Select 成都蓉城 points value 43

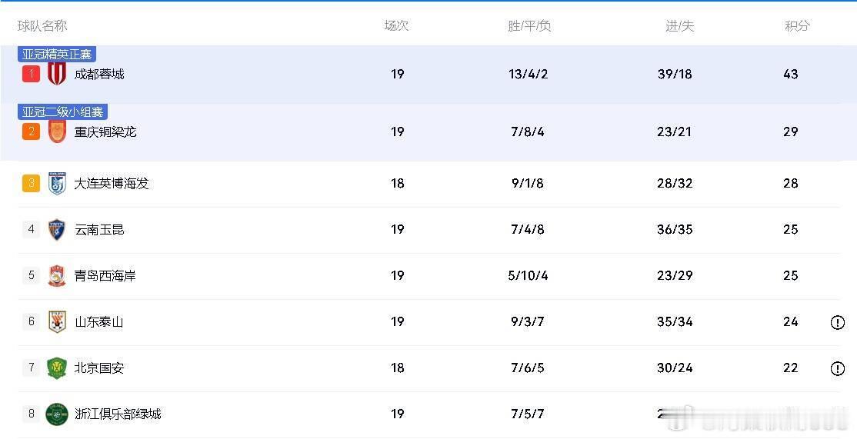(x=790, y=75)
